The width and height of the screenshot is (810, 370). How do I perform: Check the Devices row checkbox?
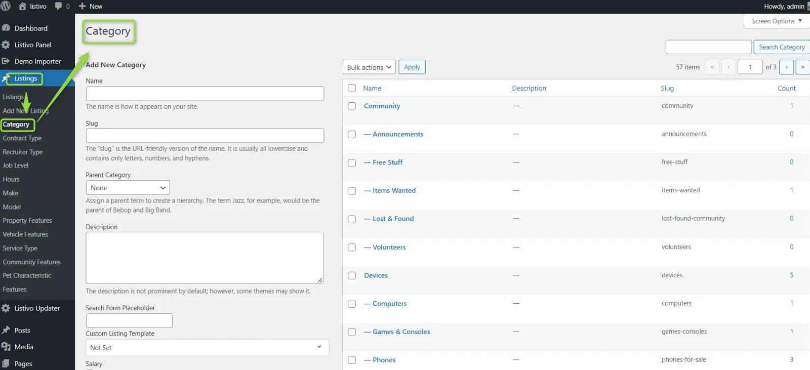(352, 276)
